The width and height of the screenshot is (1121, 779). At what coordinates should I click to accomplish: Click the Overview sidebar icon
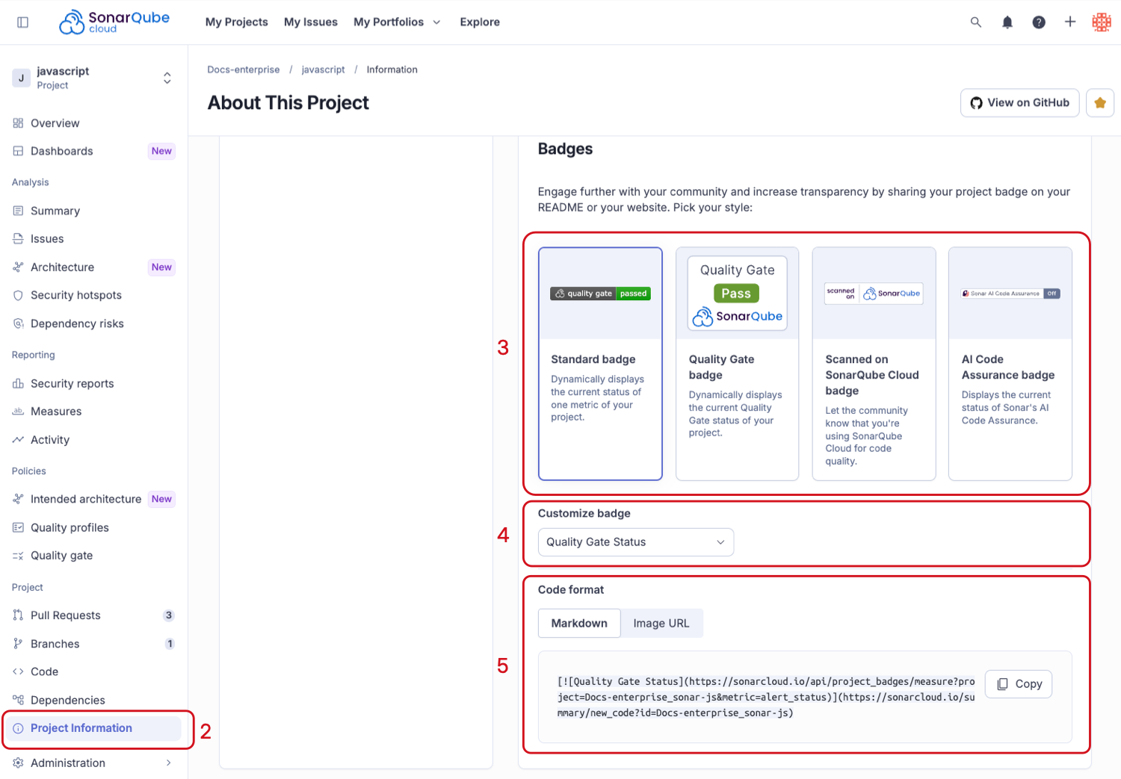[x=18, y=123]
